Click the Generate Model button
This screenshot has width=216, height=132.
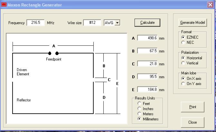click(193, 23)
